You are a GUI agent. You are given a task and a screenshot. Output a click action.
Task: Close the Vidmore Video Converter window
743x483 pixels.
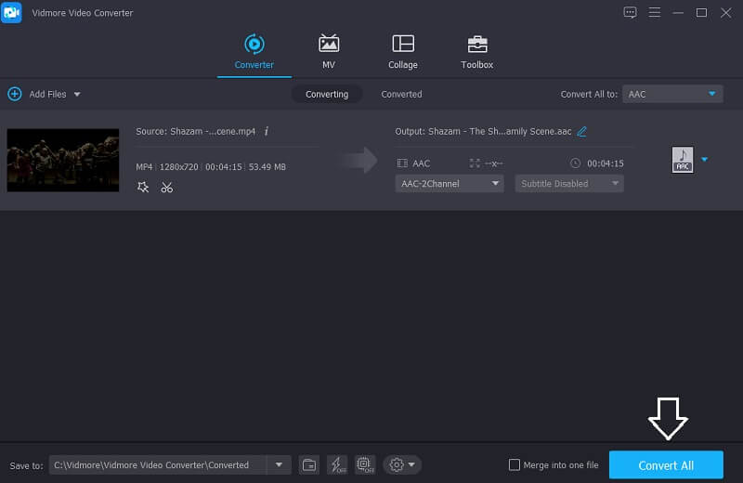[x=725, y=13]
